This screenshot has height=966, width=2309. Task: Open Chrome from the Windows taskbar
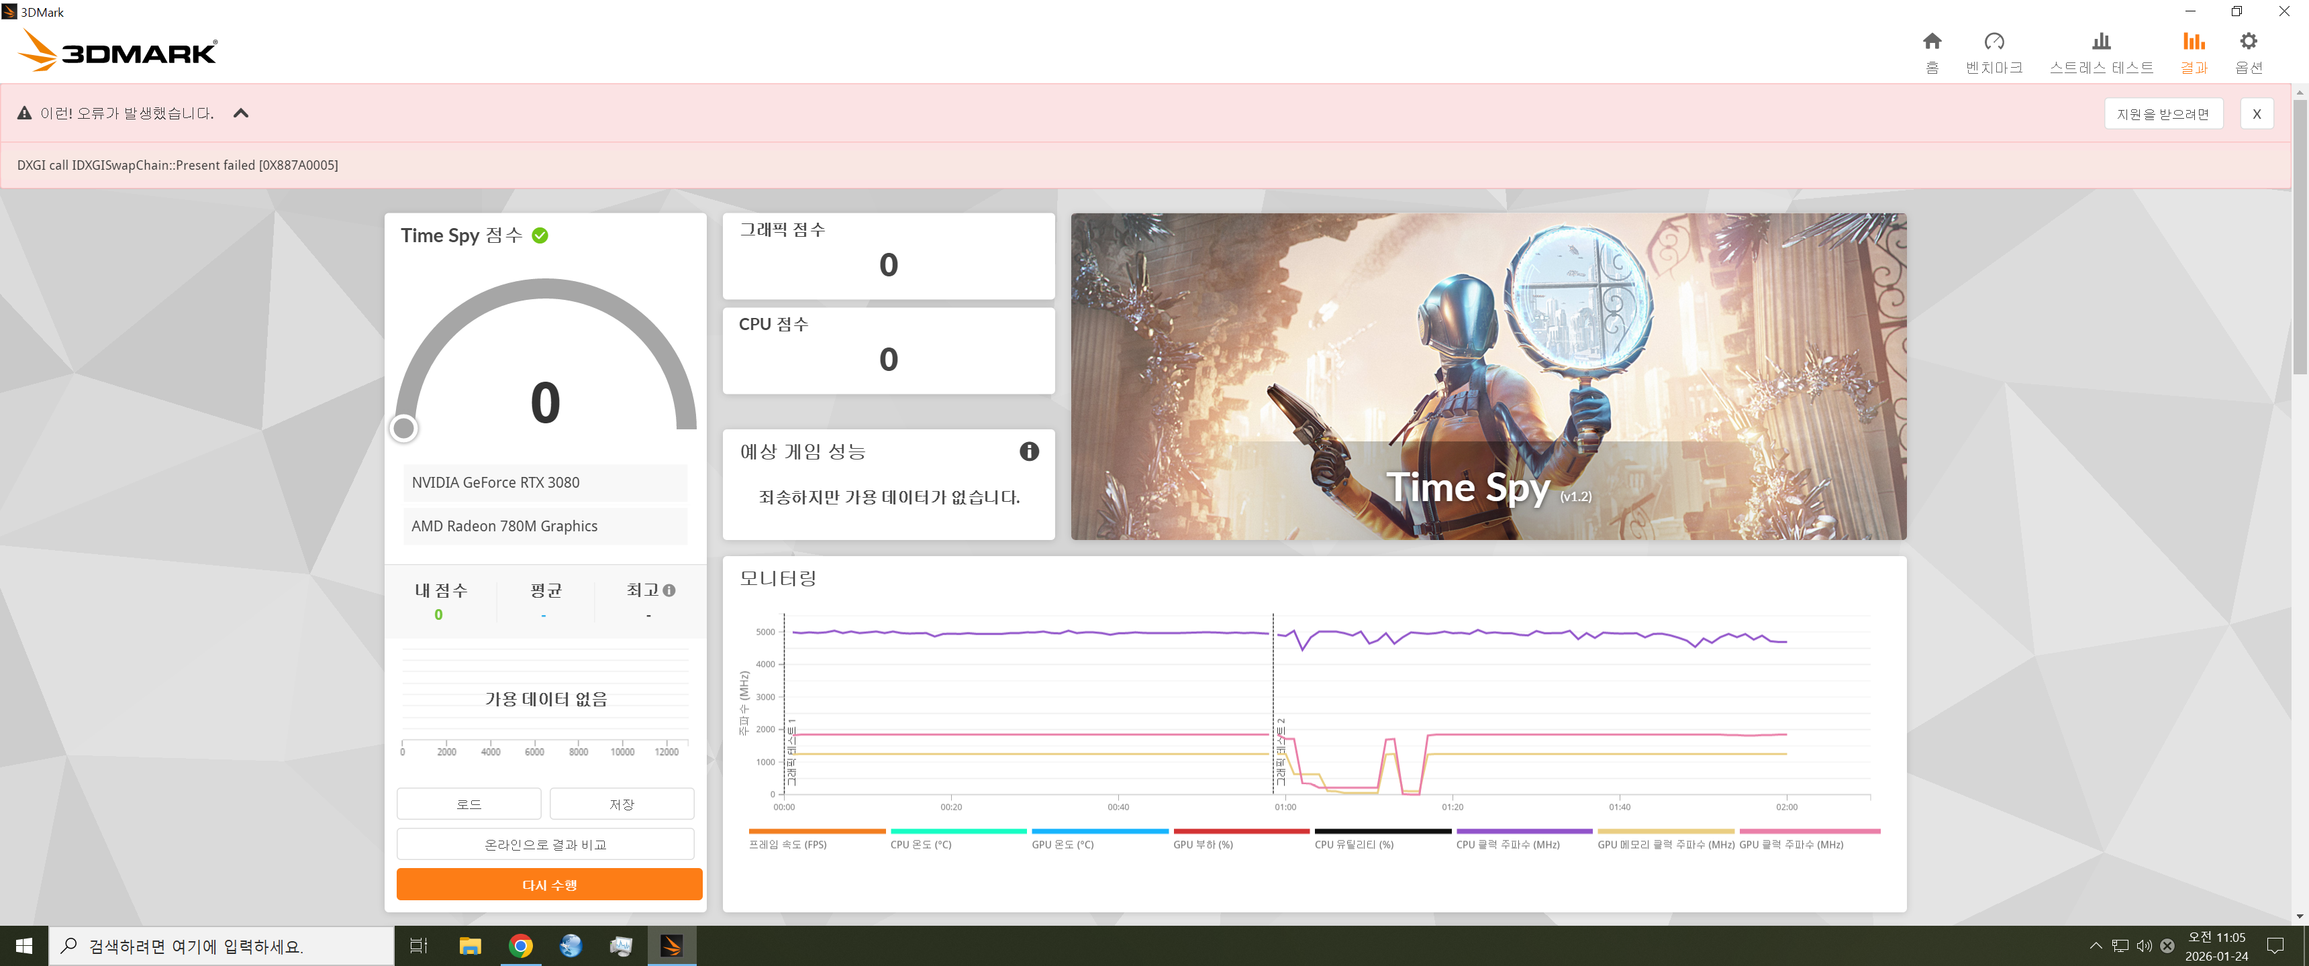(x=520, y=945)
